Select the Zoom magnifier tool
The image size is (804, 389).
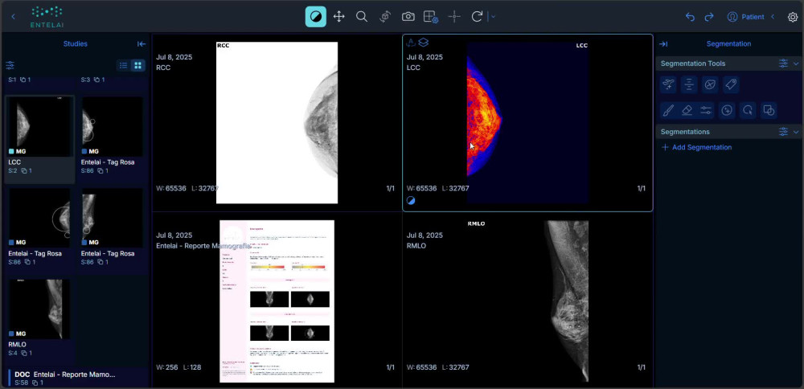362,17
